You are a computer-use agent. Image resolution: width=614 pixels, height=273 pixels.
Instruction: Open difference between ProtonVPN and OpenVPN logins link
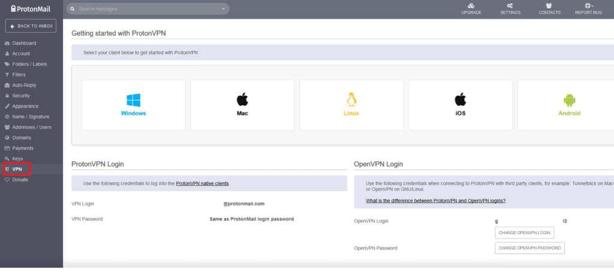[x=435, y=201]
